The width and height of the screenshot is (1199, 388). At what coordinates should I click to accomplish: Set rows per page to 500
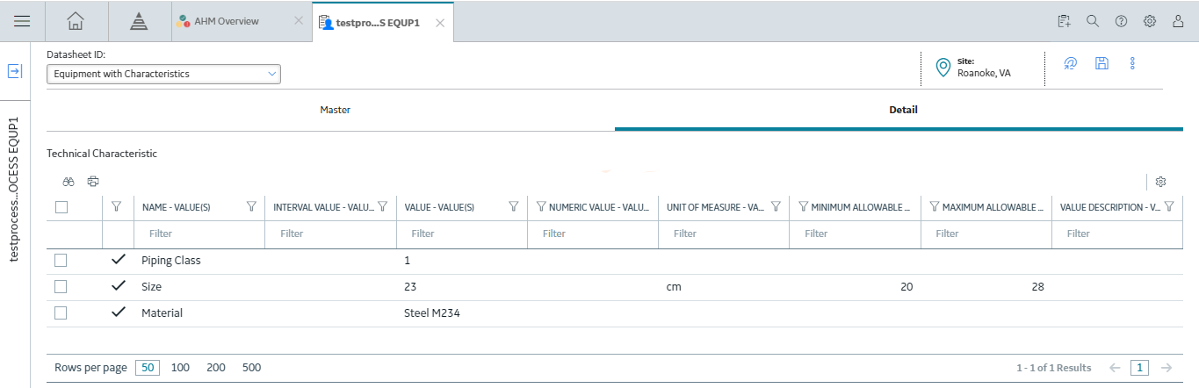coord(251,368)
